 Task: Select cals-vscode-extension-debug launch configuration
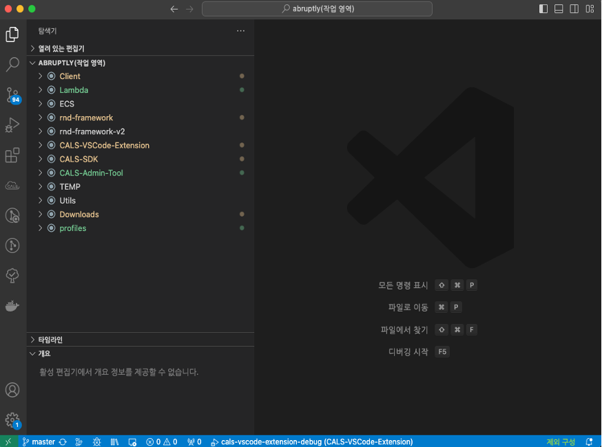point(312,441)
